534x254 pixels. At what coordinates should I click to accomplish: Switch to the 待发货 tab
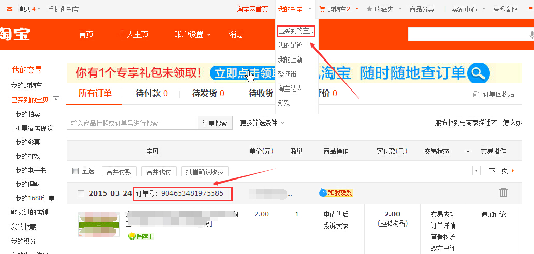[x=208, y=93]
